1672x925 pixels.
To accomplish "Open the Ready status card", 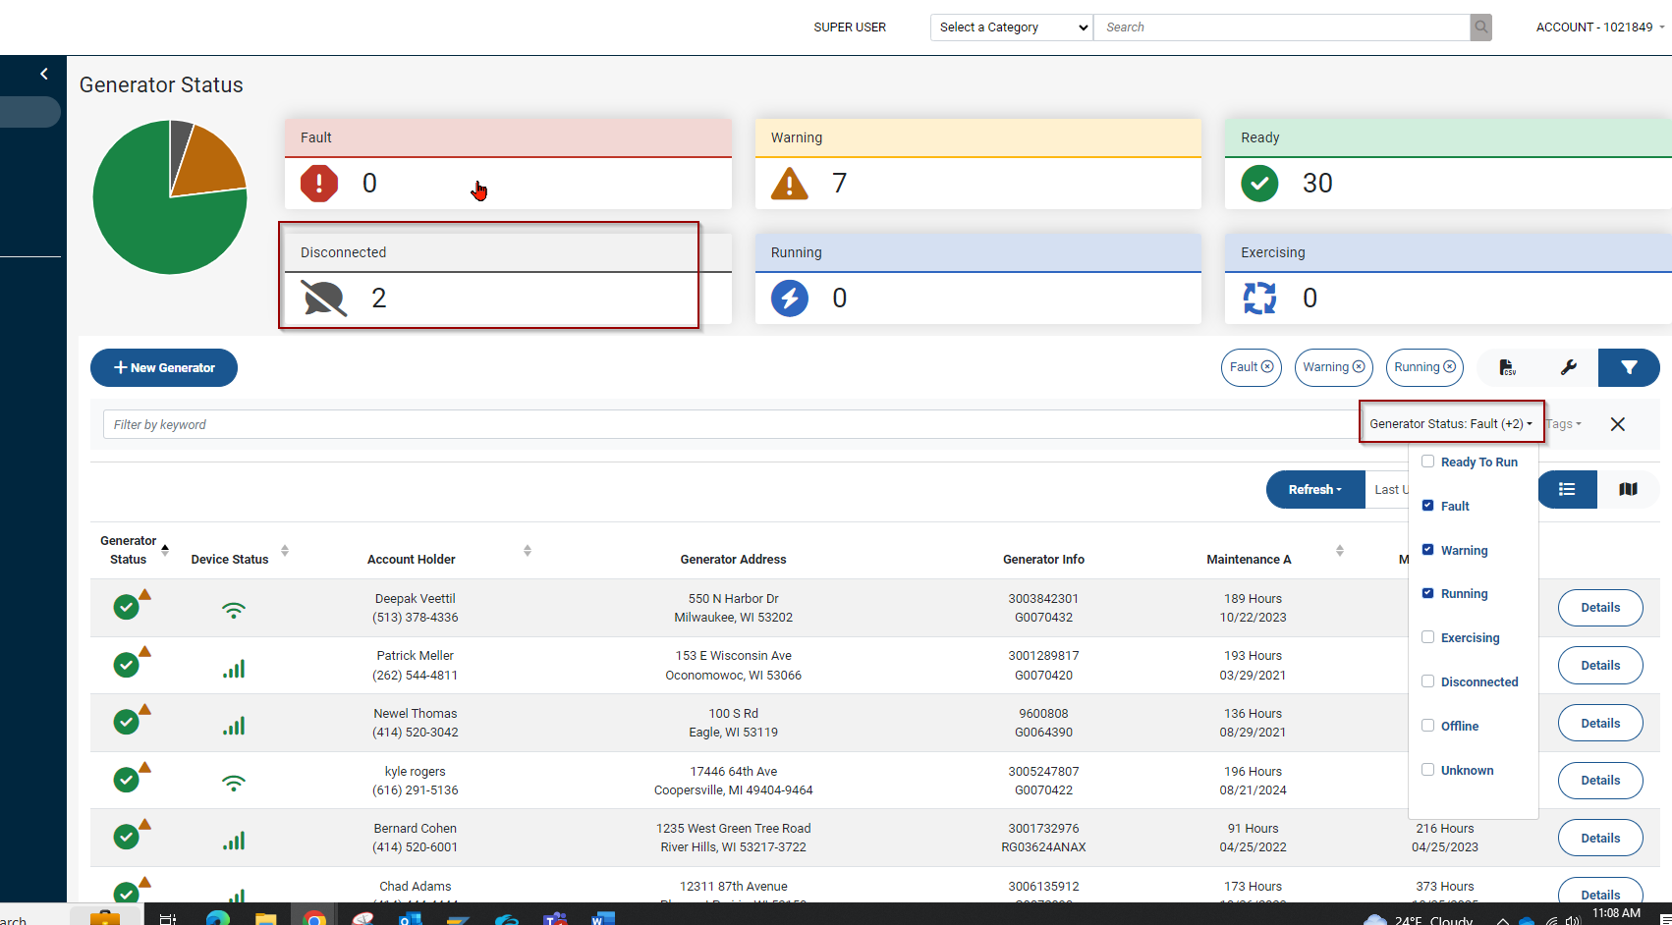I will [1448, 164].
